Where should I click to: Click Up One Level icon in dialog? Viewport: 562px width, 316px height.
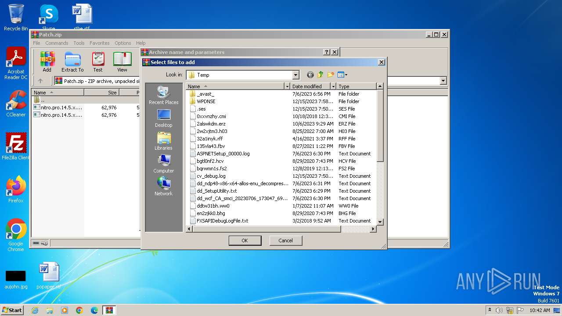pos(321,75)
